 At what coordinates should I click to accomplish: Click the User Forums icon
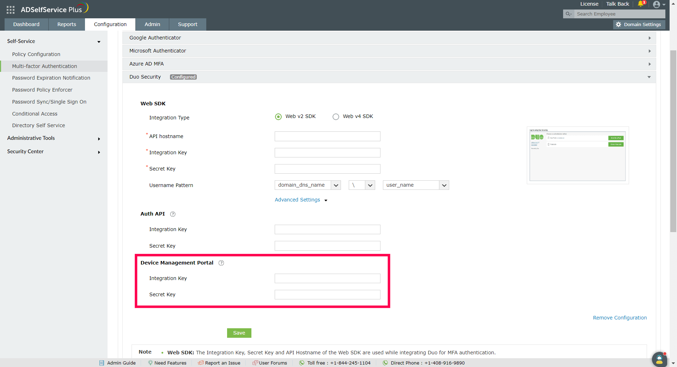[255, 363]
